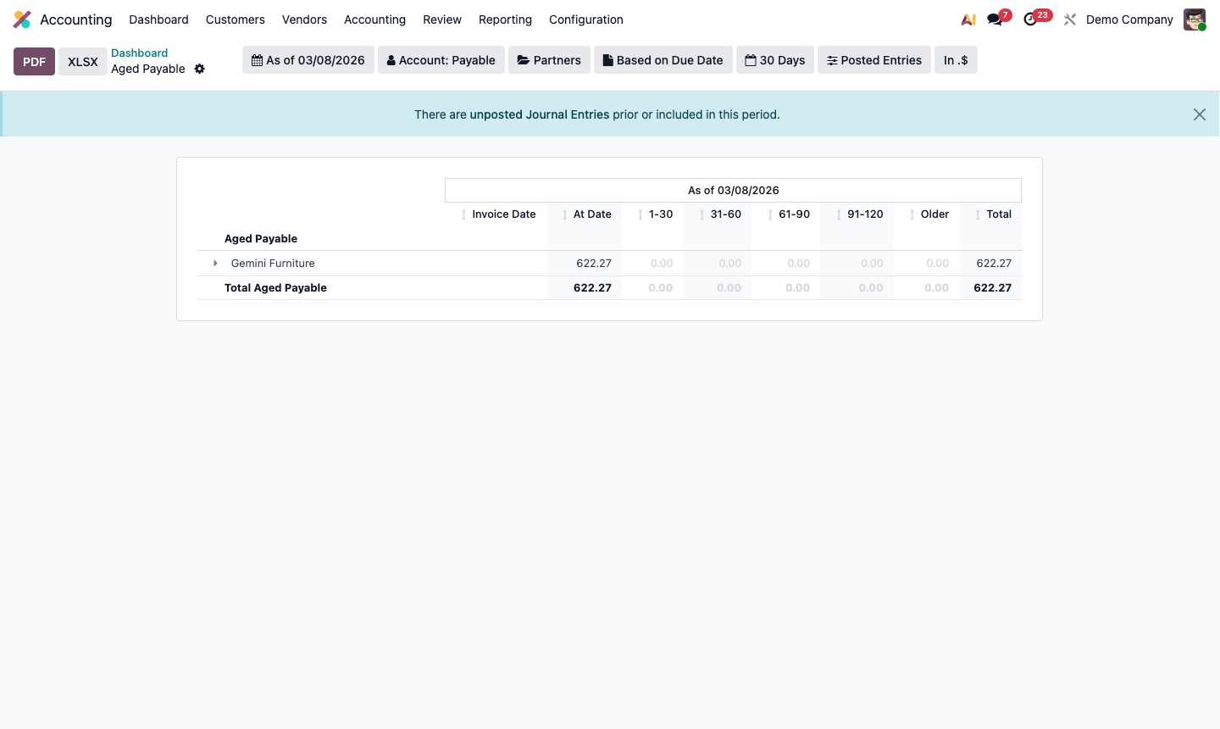Viewport: 1220px width, 729px height.
Task: Toggle the 'In .$' currency display
Action: coord(956,59)
